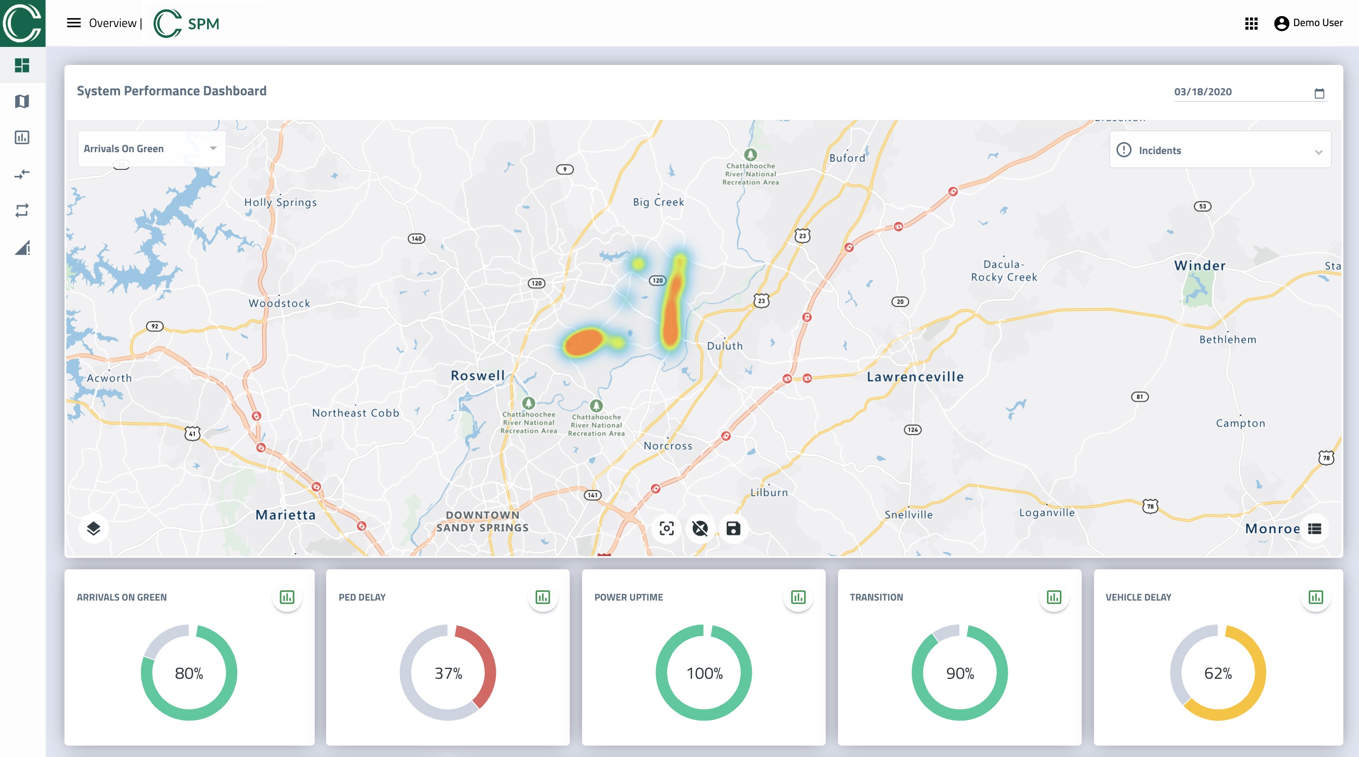This screenshot has width=1359, height=757.
Task: Click the PED DELAY card title
Action: [x=362, y=597]
